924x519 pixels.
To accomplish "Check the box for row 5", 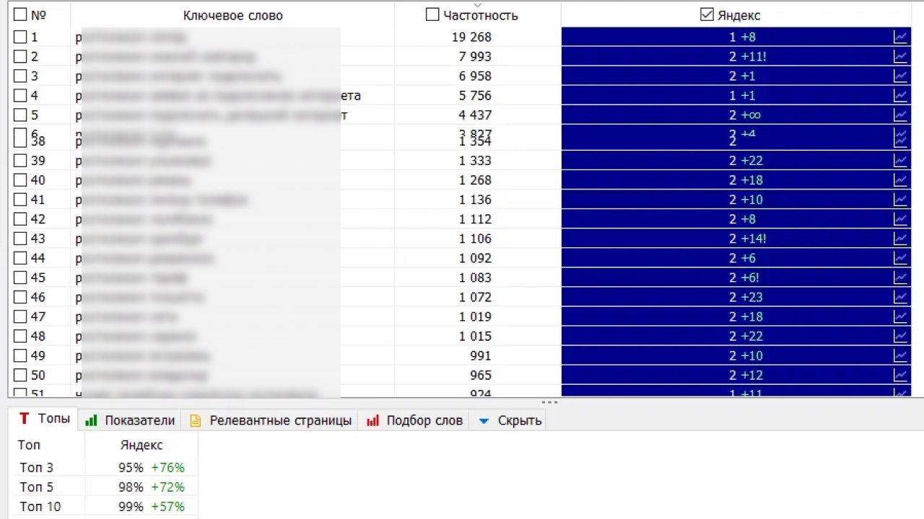I will click(20, 115).
